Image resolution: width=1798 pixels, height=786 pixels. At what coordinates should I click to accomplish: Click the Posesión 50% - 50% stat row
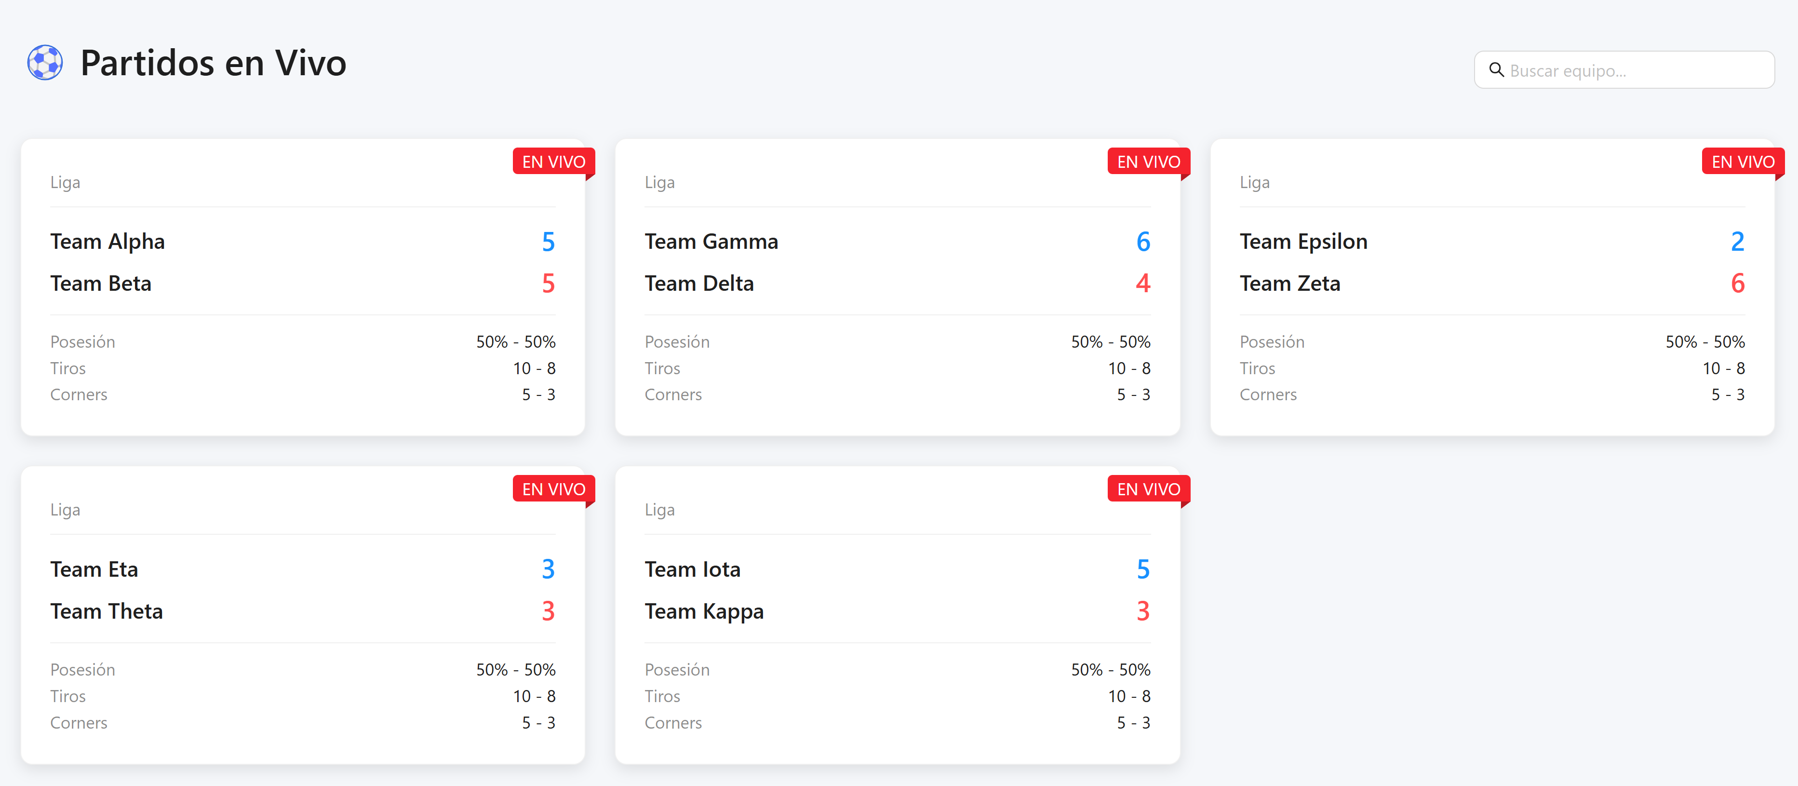point(303,341)
